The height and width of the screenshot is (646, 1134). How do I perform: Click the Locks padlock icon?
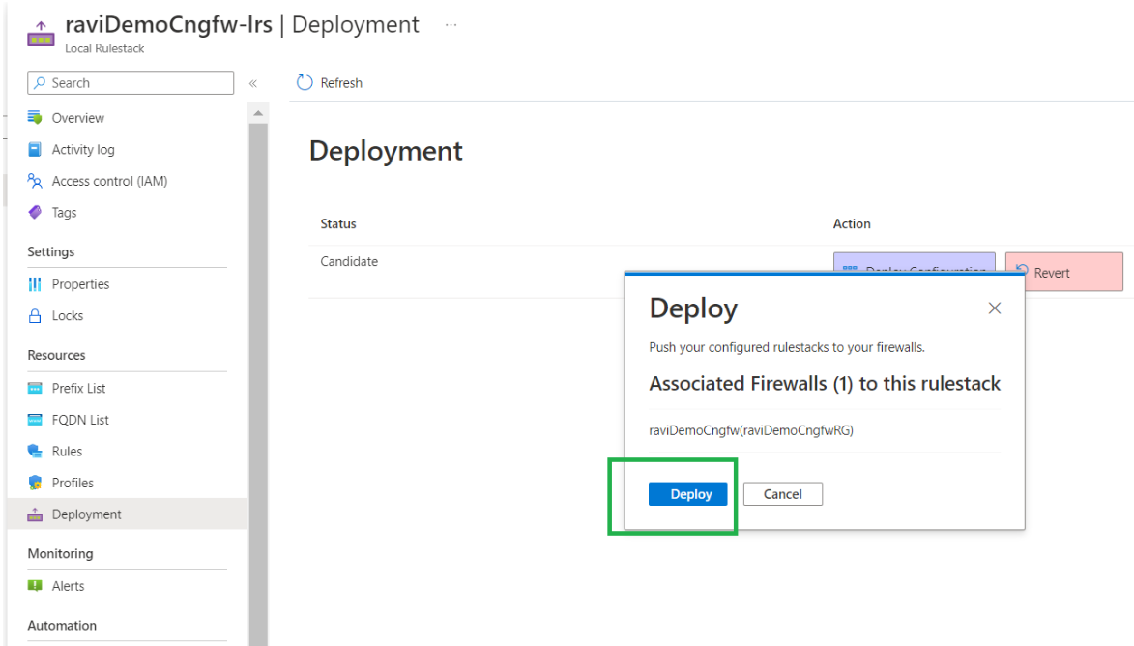click(35, 316)
